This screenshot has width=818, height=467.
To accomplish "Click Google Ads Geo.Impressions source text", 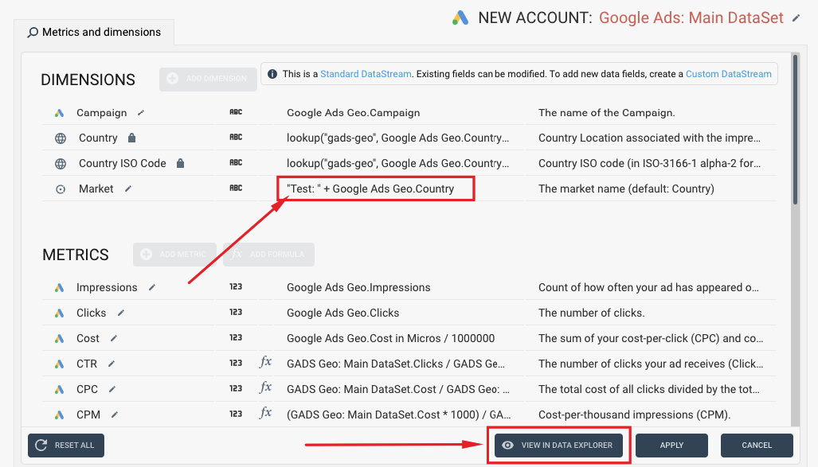I will coord(358,287).
